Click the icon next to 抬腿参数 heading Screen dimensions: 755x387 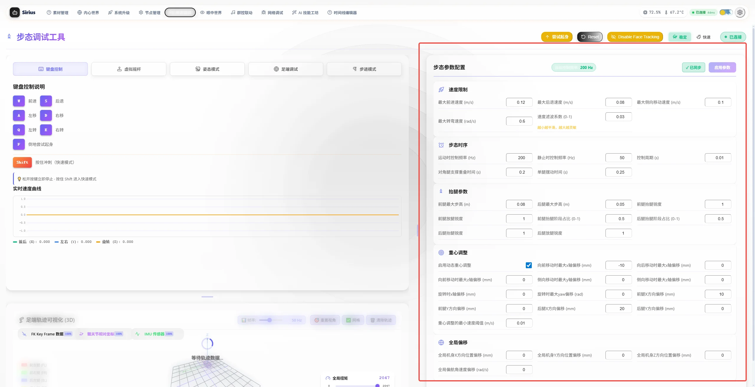[x=441, y=192]
